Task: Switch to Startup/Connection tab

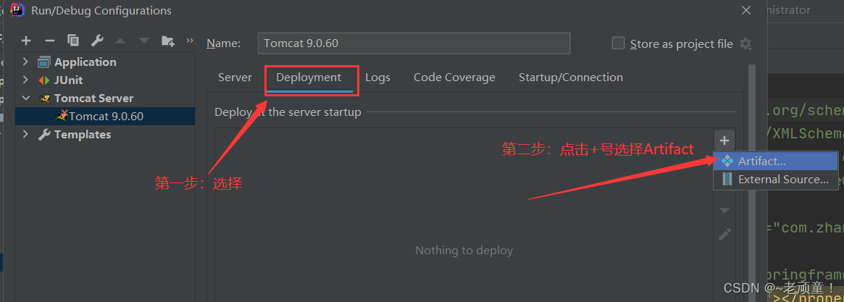Action: [x=571, y=77]
